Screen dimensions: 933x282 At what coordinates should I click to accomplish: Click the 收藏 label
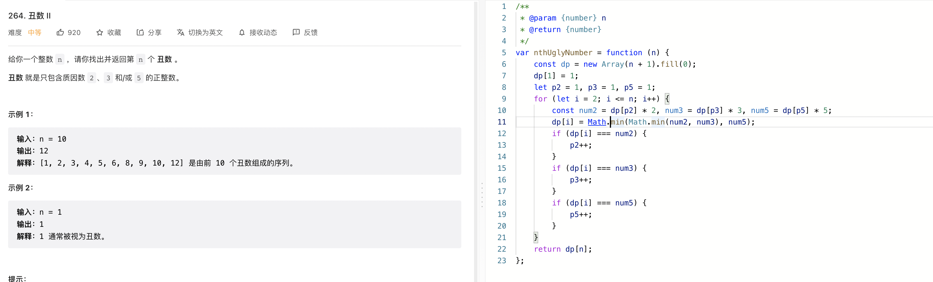click(x=114, y=33)
